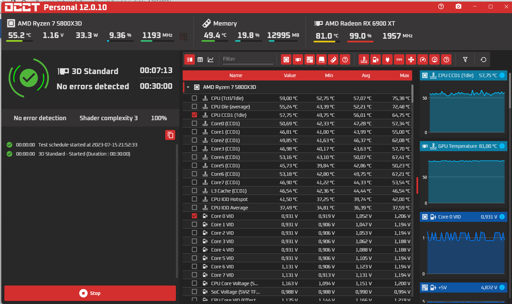This screenshot has height=304, width=512.
Task: Click the 'Test schedule started' log entry
Action: pyautogui.click(x=88, y=145)
